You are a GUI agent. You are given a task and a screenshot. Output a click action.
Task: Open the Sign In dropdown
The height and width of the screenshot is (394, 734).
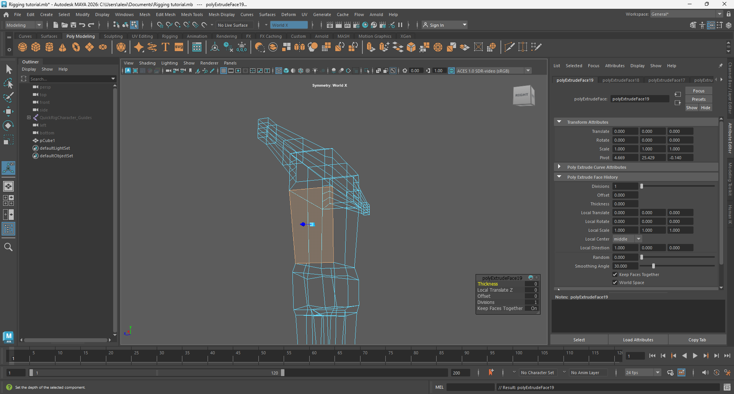coord(445,25)
